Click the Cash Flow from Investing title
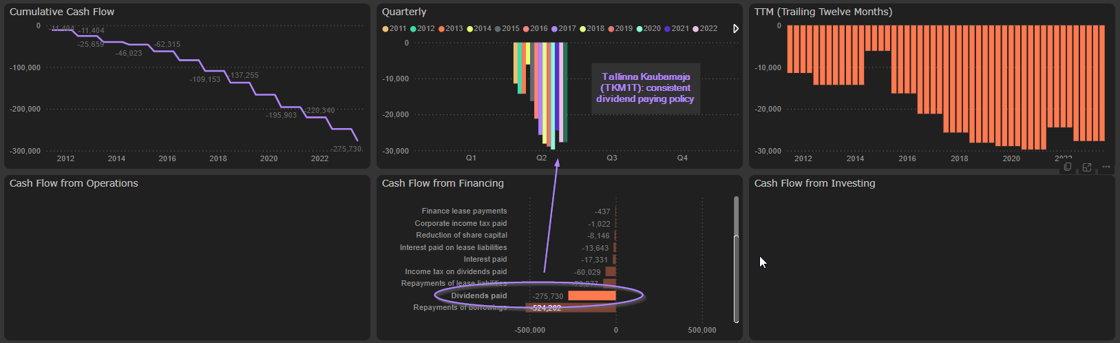 [x=814, y=183]
